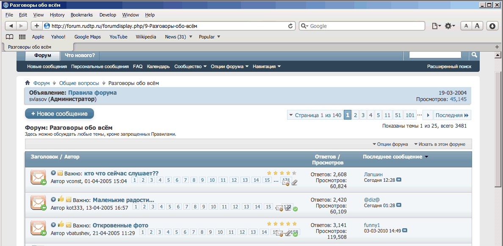The image size is (503, 246).
Task: Toggle sort order arrow next to Последнее сообщение
Action: click(426, 157)
